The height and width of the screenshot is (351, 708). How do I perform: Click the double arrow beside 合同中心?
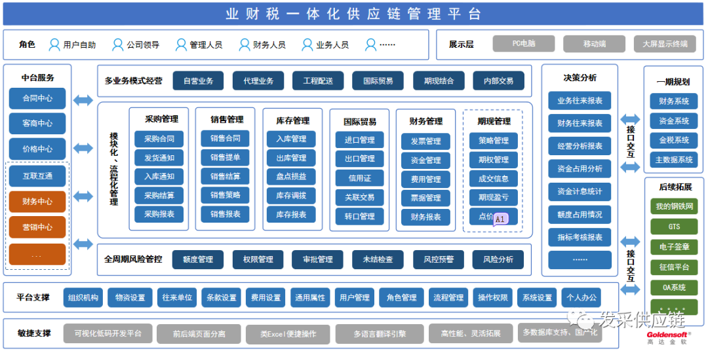click(83, 100)
